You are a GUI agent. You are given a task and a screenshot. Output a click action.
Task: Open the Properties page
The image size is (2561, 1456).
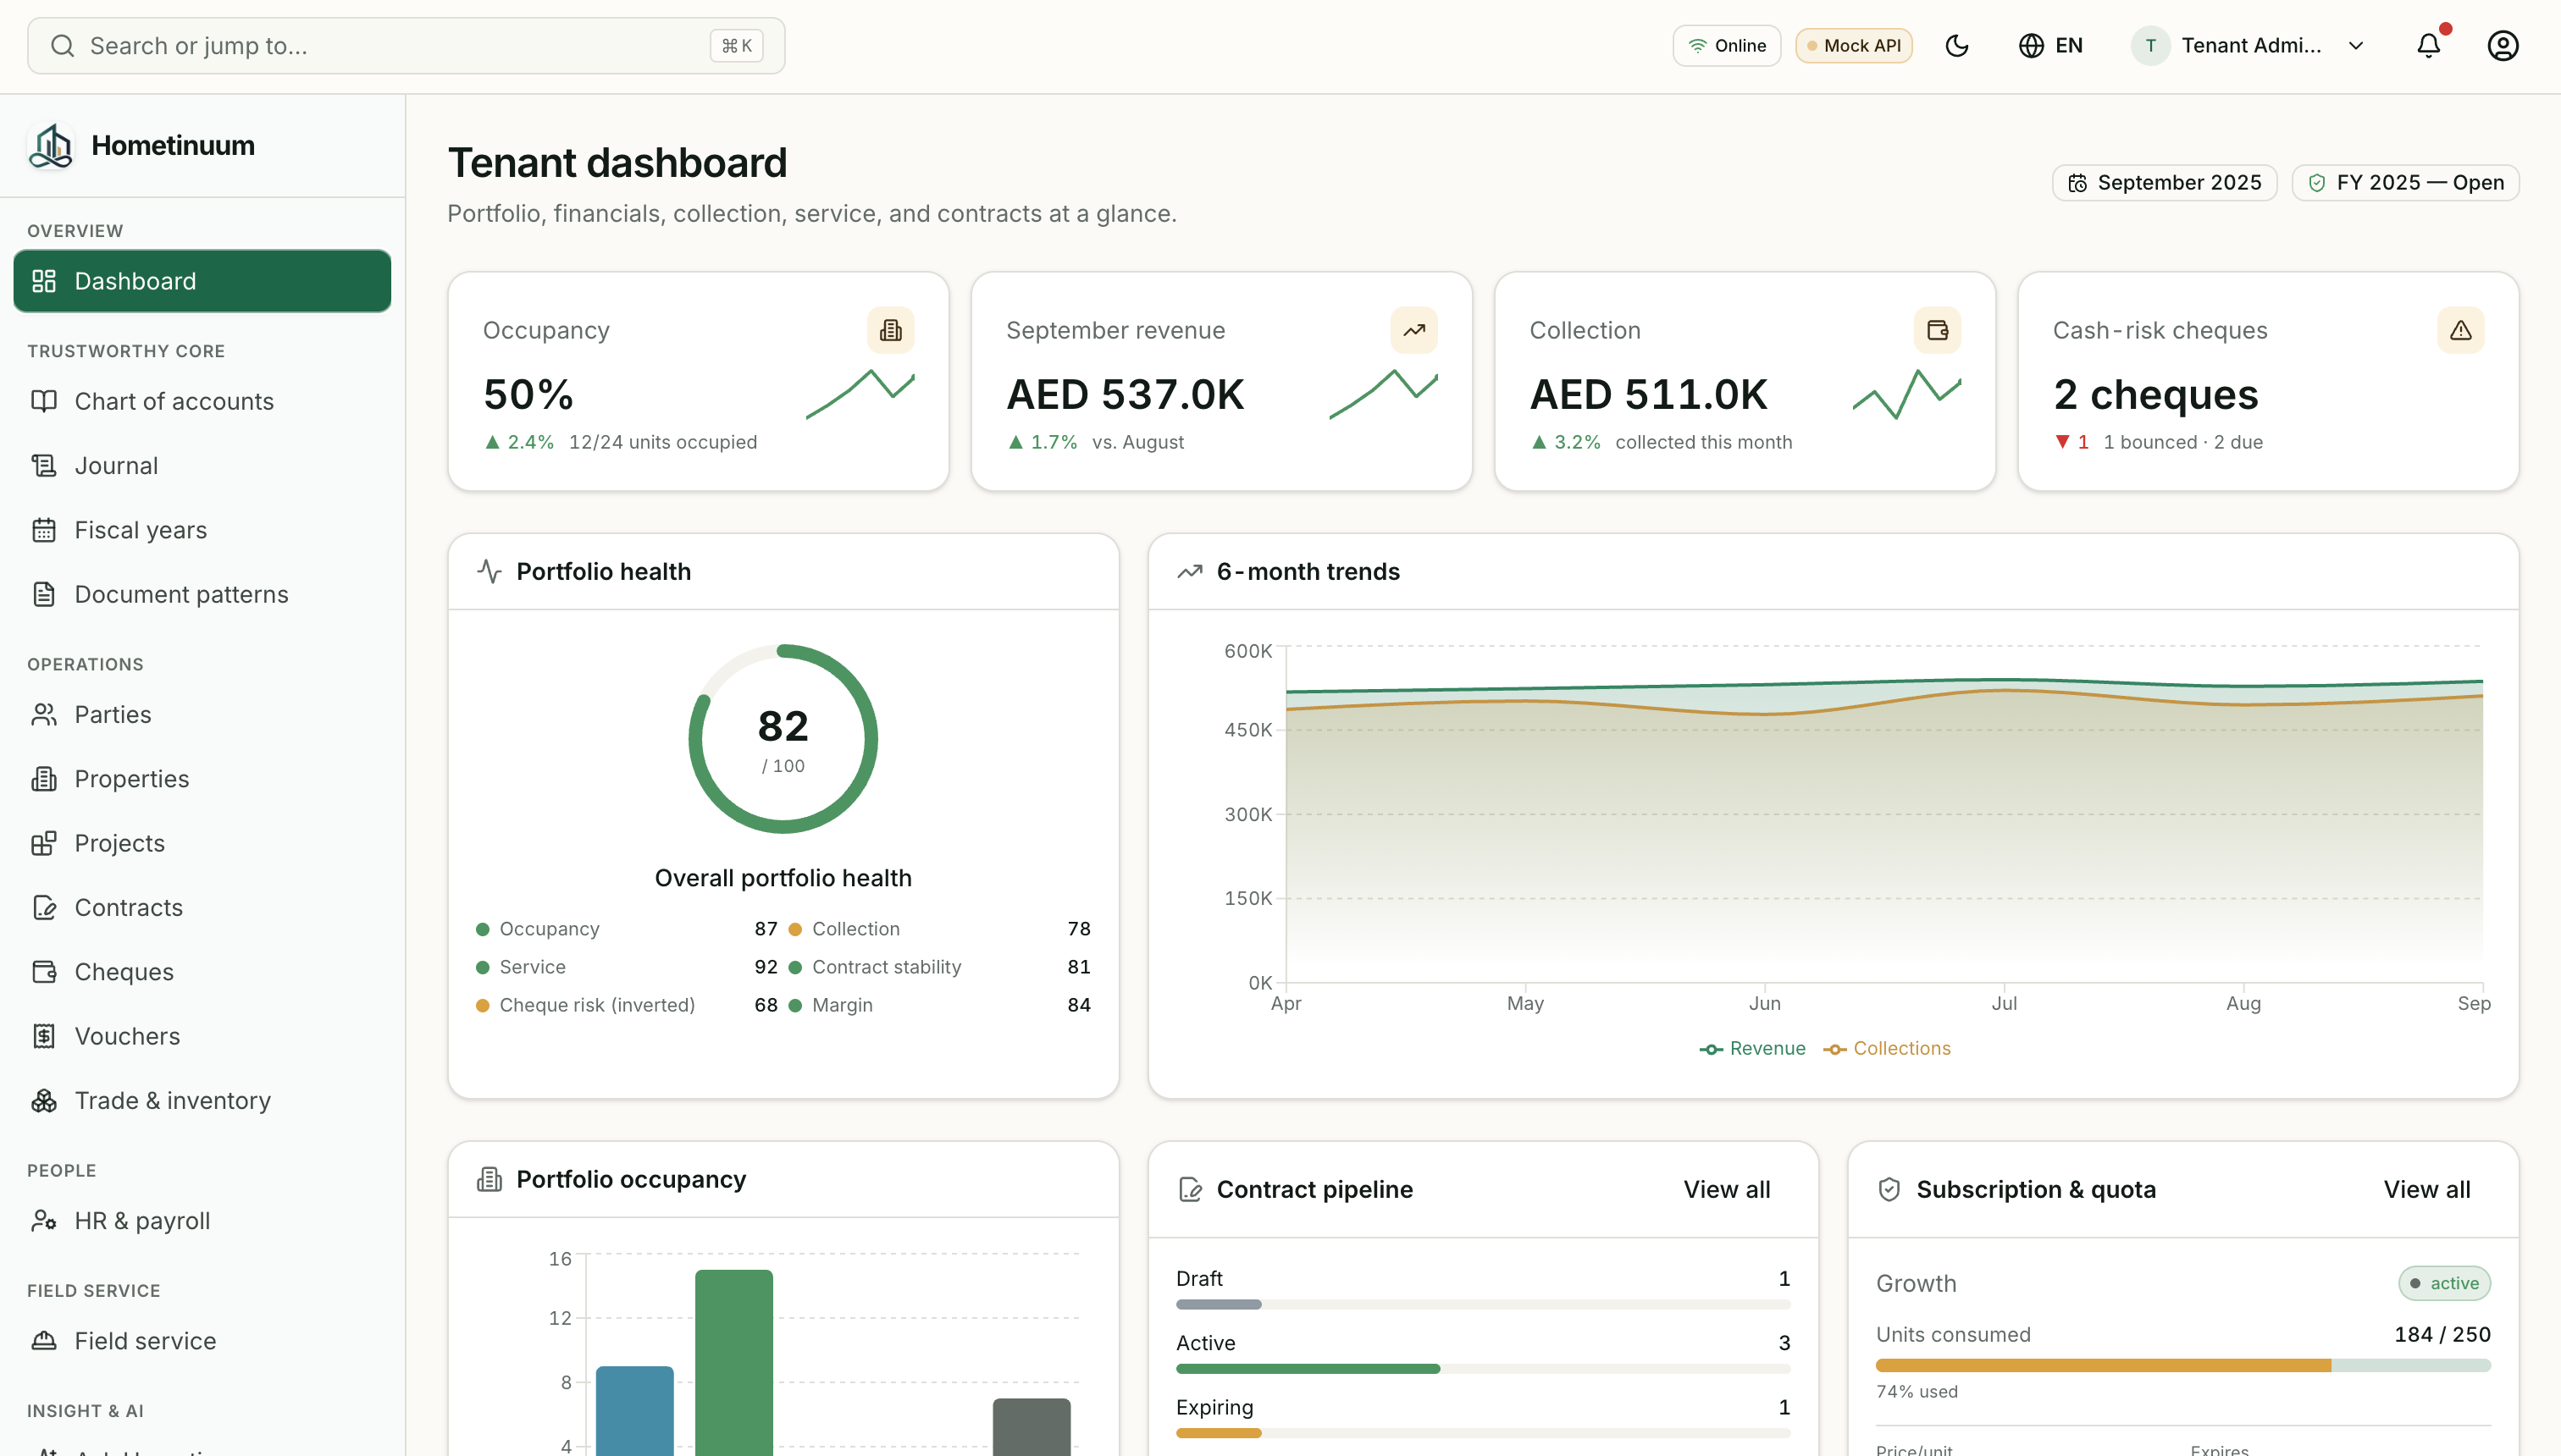202,779
